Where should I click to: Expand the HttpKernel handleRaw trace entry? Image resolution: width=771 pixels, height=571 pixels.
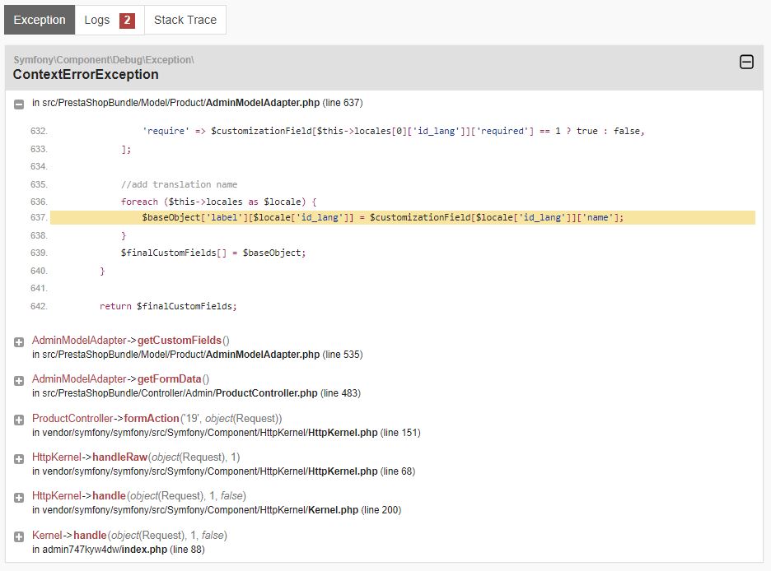pyautogui.click(x=19, y=459)
